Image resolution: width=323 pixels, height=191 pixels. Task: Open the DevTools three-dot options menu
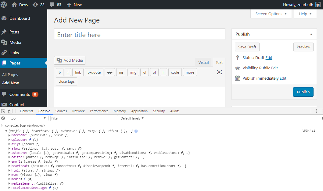click(x=316, y=111)
